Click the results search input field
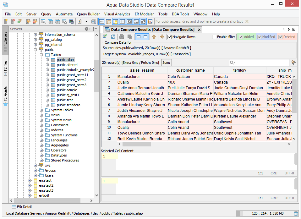The height and width of the screenshot is (219, 301). (262, 63)
